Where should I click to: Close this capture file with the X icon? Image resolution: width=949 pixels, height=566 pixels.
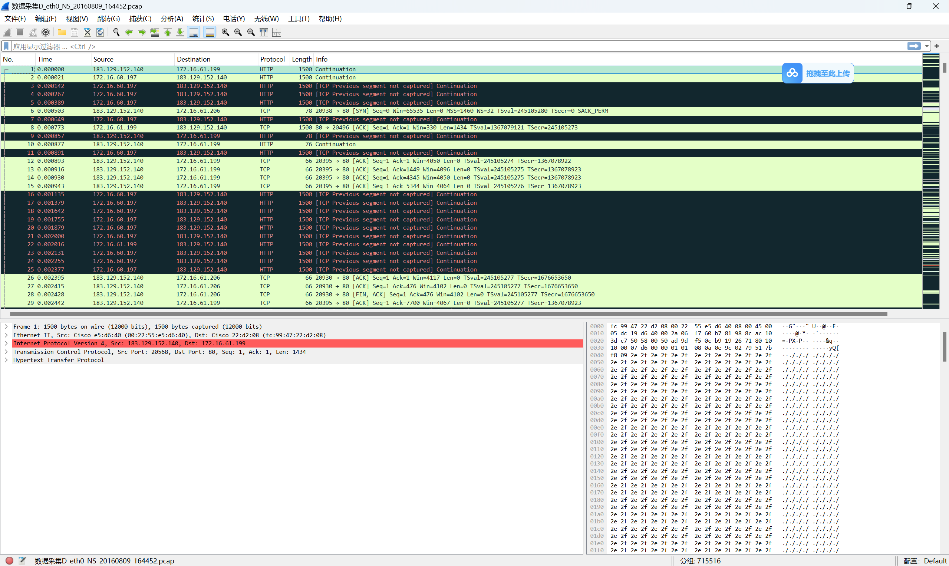click(x=87, y=32)
